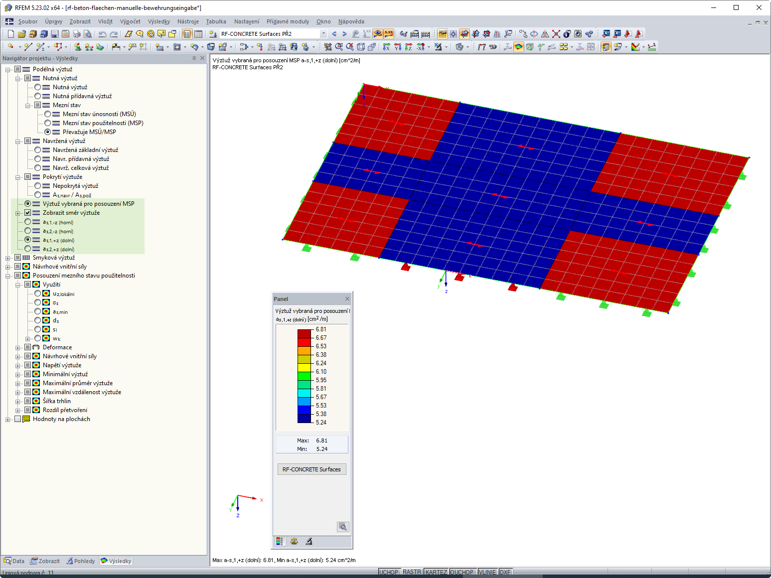The image size is (771, 578).
Task: Select the a-s,2,+z (dolní) radio button
Action: (28, 249)
